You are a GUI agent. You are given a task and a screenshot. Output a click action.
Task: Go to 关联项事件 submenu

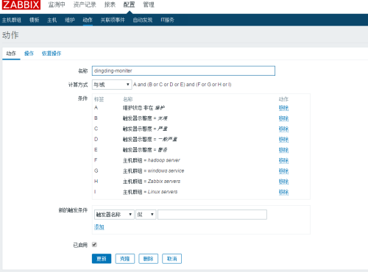(113, 20)
